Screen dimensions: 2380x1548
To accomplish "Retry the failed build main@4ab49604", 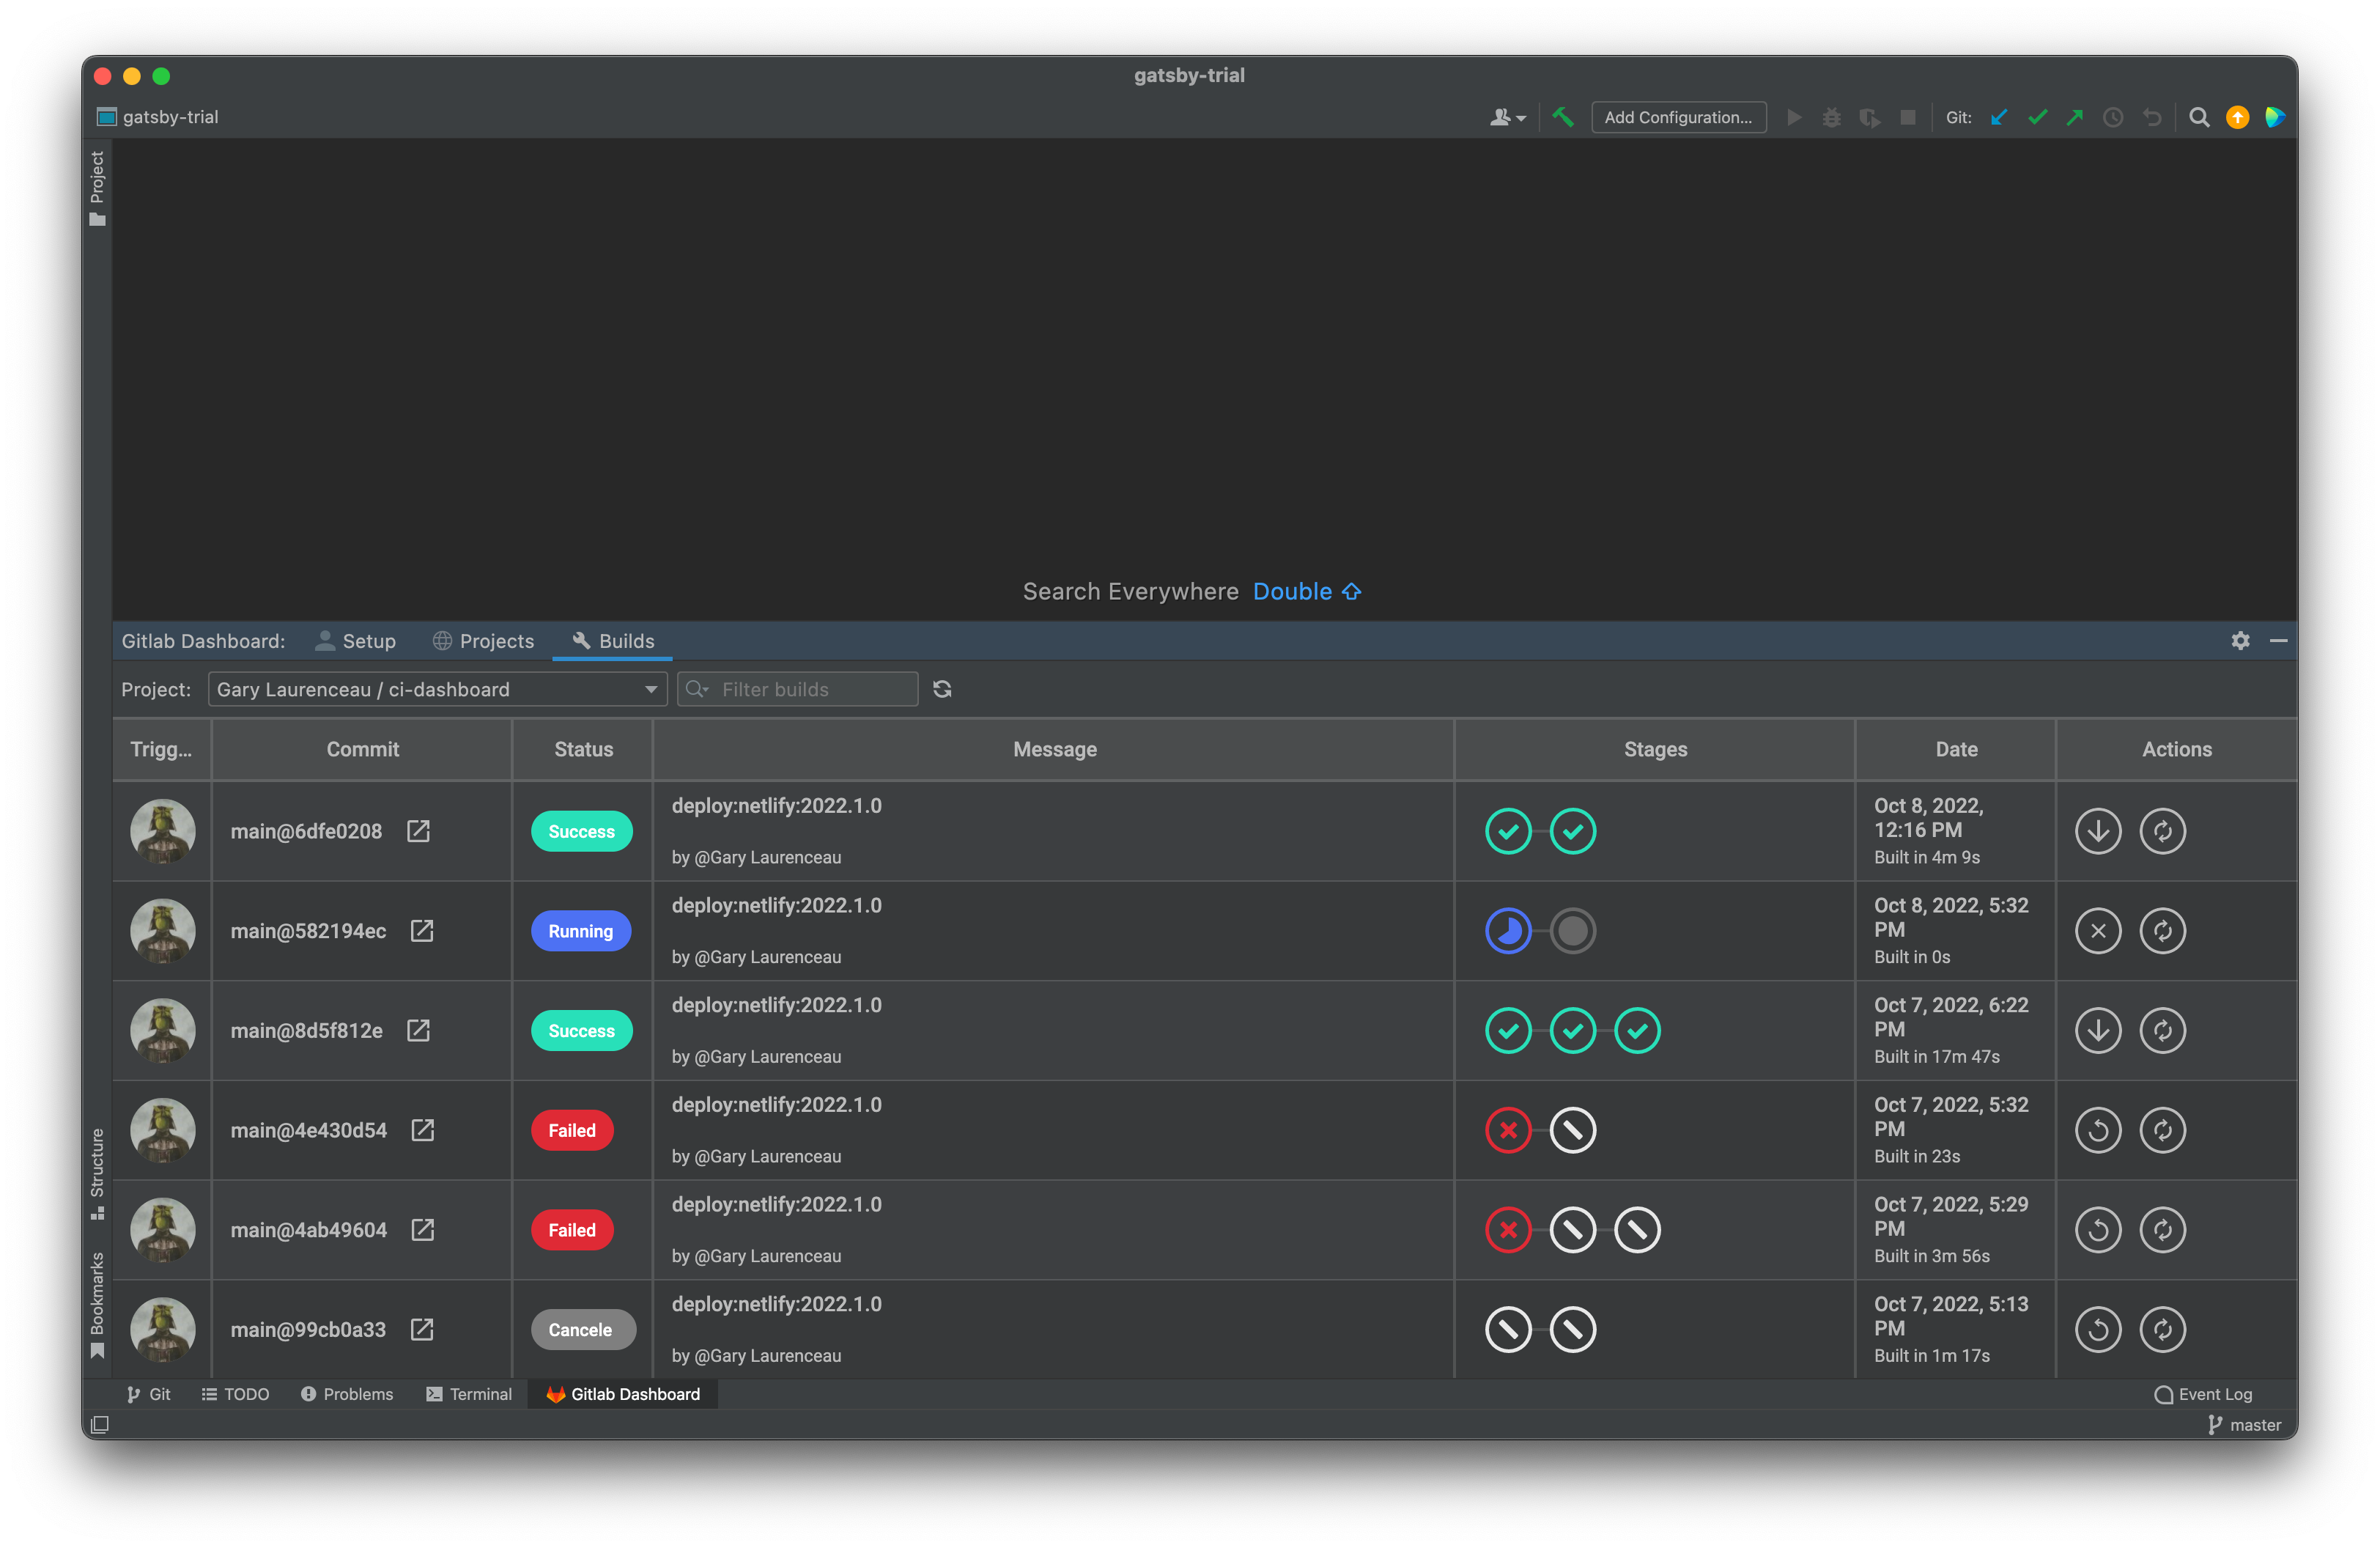I will (2098, 1230).
